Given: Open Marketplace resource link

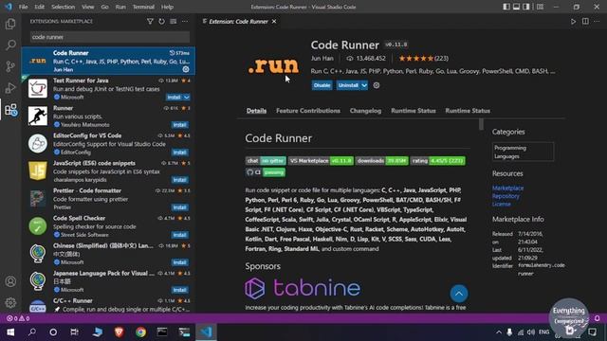Looking at the screenshot, I should point(508,188).
